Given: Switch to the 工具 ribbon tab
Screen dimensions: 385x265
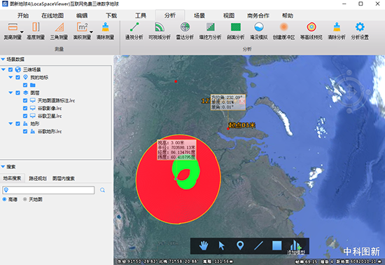Looking at the screenshot, I should pyautogui.click(x=141, y=15).
